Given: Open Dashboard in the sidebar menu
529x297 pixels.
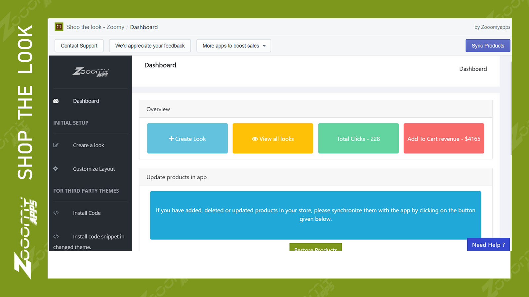Looking at the screenshot, I should pyautogui.click(x=86, y=101).
